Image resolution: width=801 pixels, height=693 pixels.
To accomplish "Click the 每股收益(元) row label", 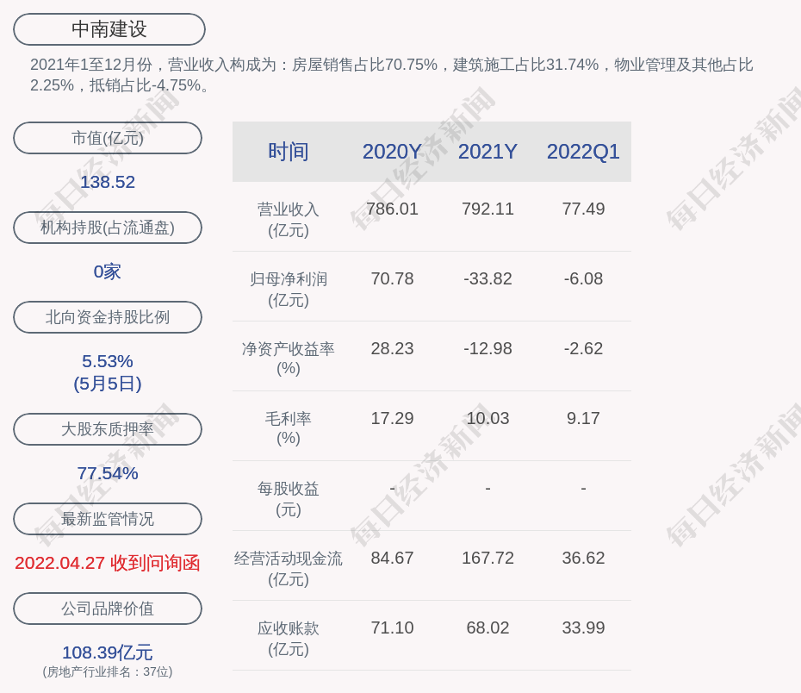I will click(289, 499).
